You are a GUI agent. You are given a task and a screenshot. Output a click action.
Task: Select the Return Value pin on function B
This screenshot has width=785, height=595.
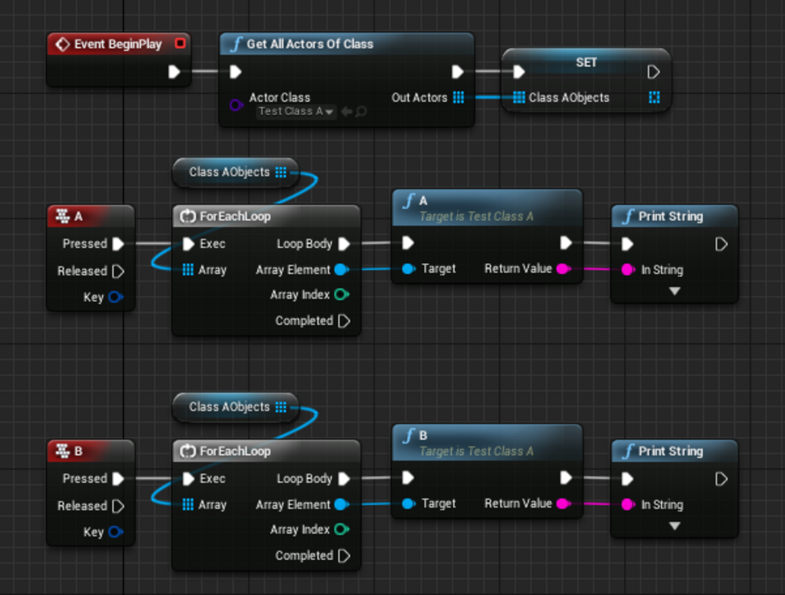563,503
